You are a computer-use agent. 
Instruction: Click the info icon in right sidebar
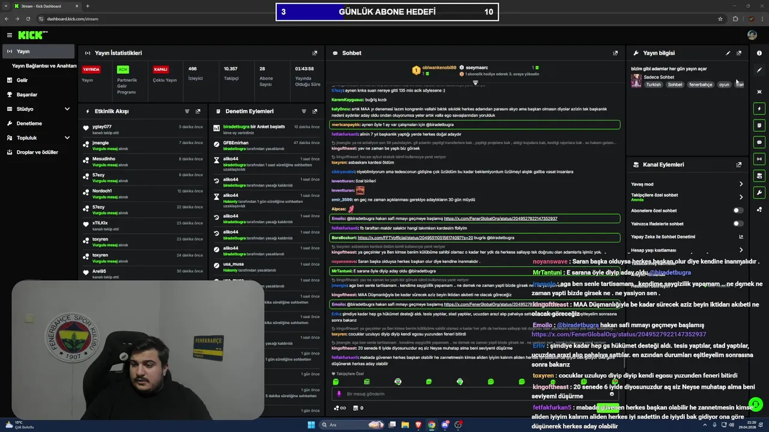tap(759, 53)
